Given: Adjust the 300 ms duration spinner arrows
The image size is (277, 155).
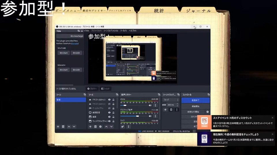Looking at the screenshot, I should click(177, 105).
